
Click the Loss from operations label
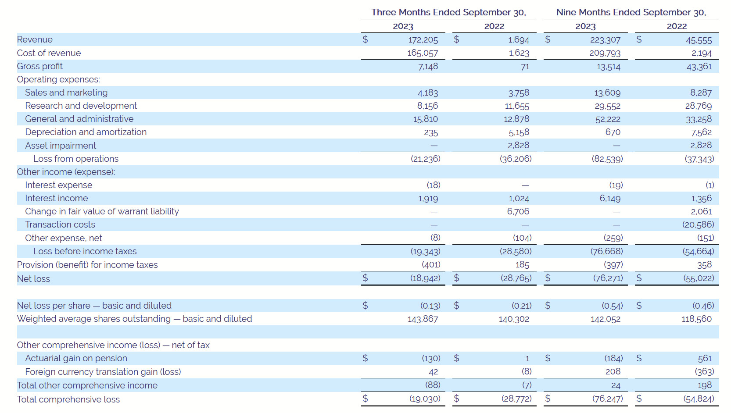(76, 159)
